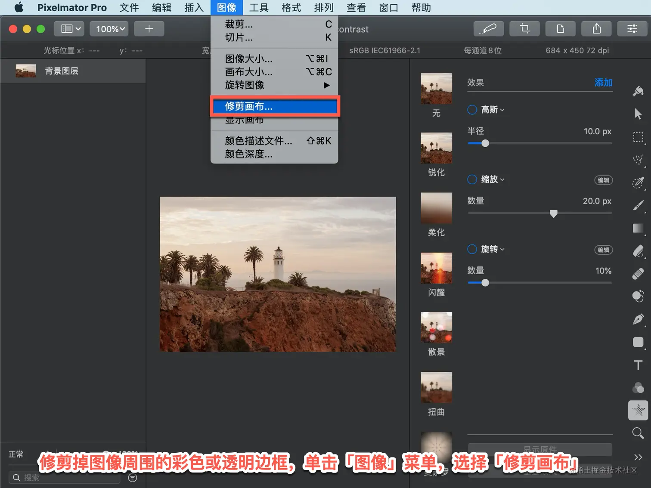Image resolution: width=651 pixels, height=488 pixels.
Task: Click the marker pen toolbar button
Action: pyautogui.click(x=488, y=29)
